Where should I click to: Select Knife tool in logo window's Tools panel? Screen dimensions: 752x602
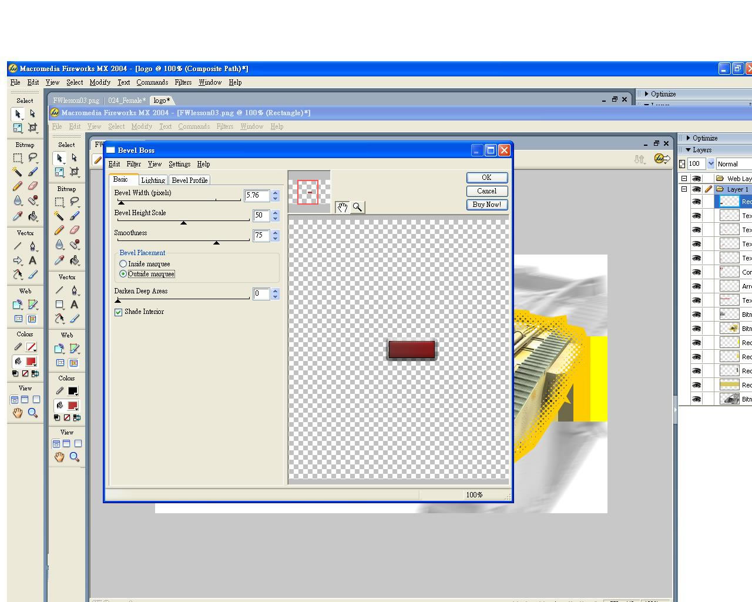[33, 275]
